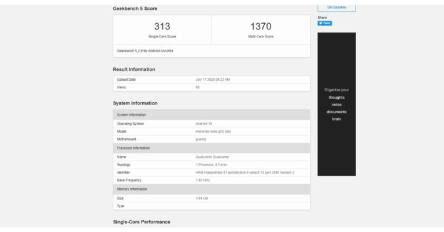Click the Set Baseline button

pyautogui.click(x=336, y=8)
